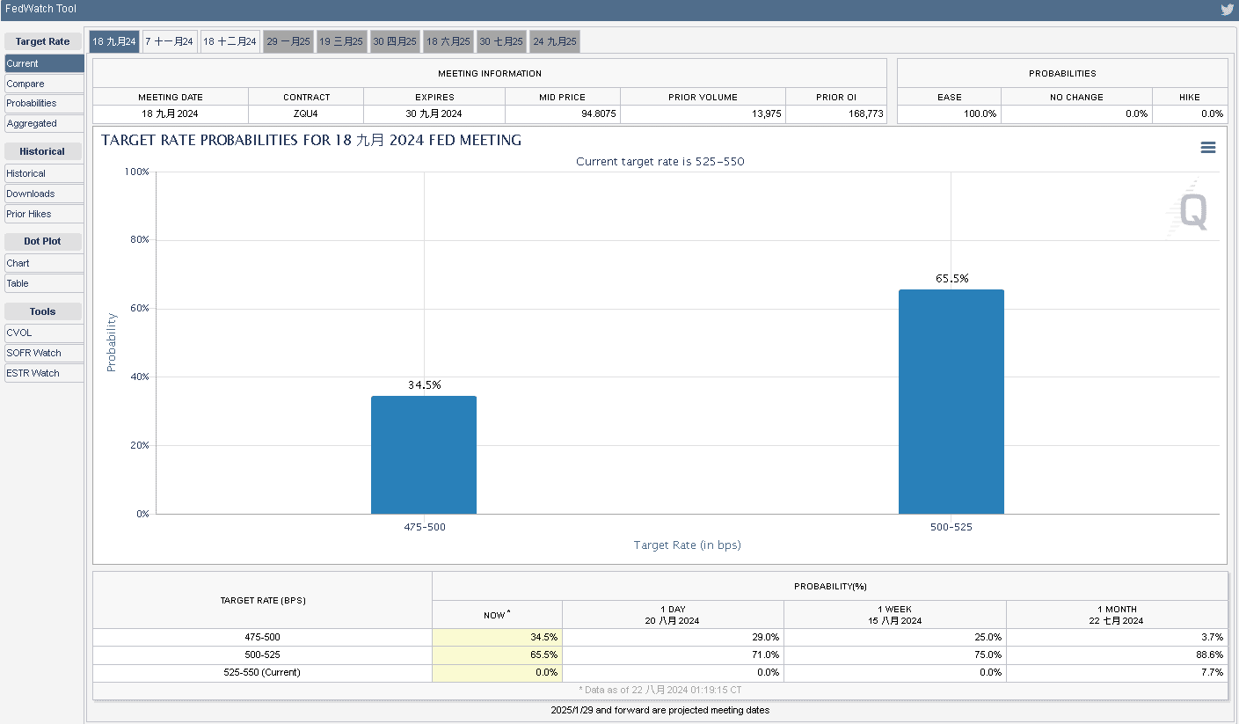
Task: Open the ESTR Watch tool
Action: 44,373
